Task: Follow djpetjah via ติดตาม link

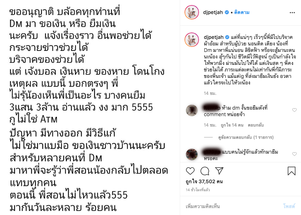Action: (242, 12)
